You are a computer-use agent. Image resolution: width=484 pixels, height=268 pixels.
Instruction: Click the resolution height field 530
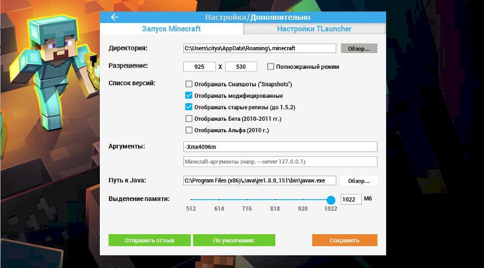[x=241, y=66]
